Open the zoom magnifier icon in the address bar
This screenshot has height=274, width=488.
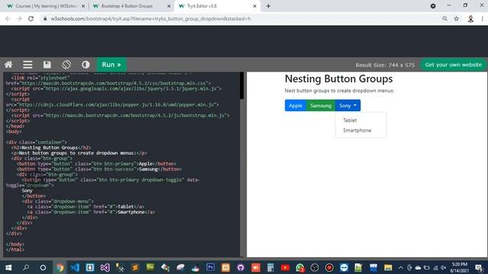[445, 18]
